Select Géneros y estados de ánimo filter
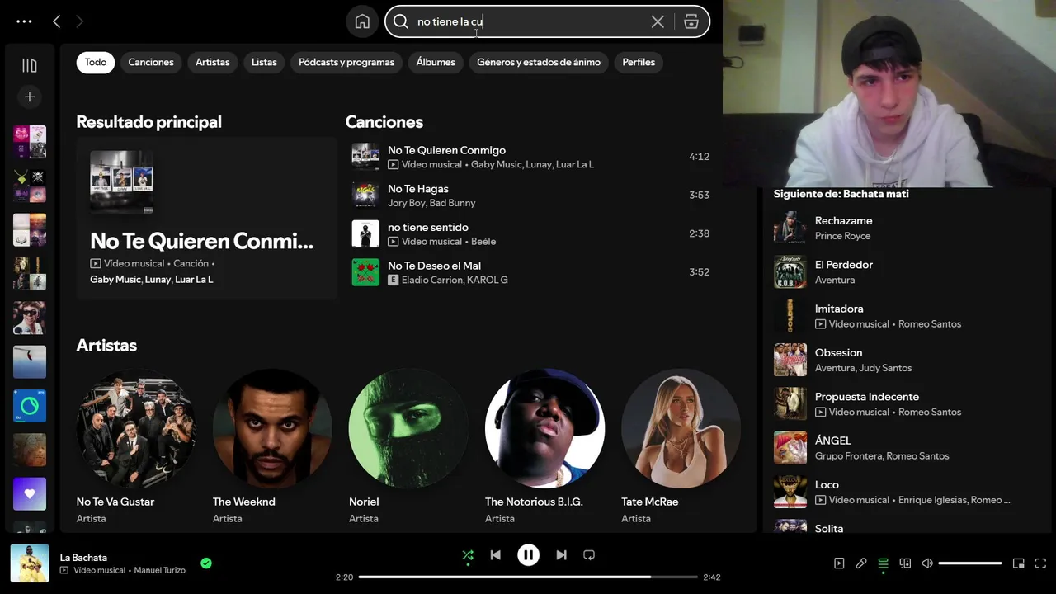Image resolution: width=1056 pixels, height=594 pixels. tap(539, 62)
